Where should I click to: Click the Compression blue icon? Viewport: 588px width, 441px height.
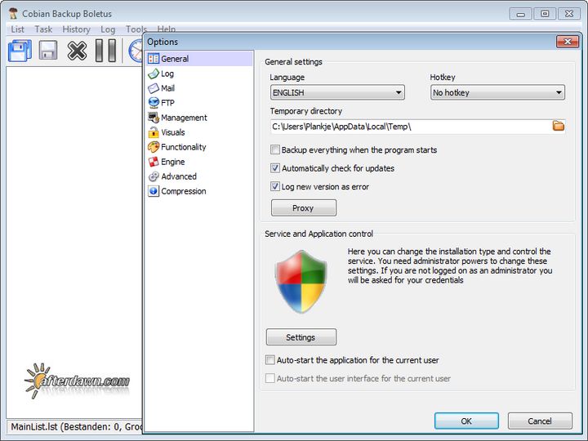pyautogui.click(x=154, y=191)
